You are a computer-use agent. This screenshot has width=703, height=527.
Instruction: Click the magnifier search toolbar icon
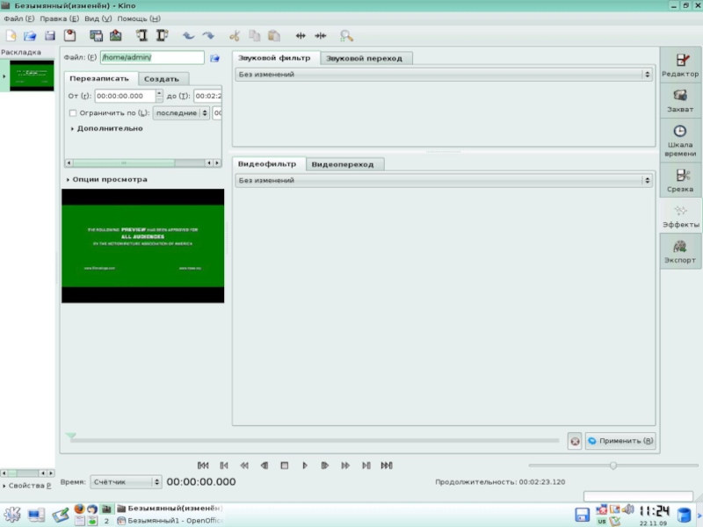pos(346,35)
